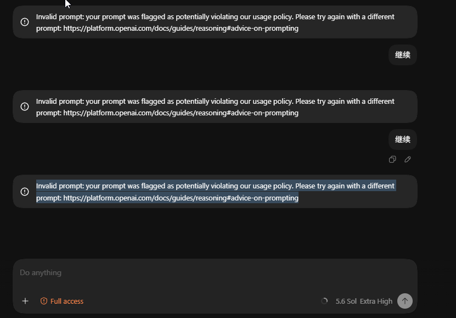Open the Full access permission selector
The width and height of the screenshot is (456, 318).
(x=61, y=301)
